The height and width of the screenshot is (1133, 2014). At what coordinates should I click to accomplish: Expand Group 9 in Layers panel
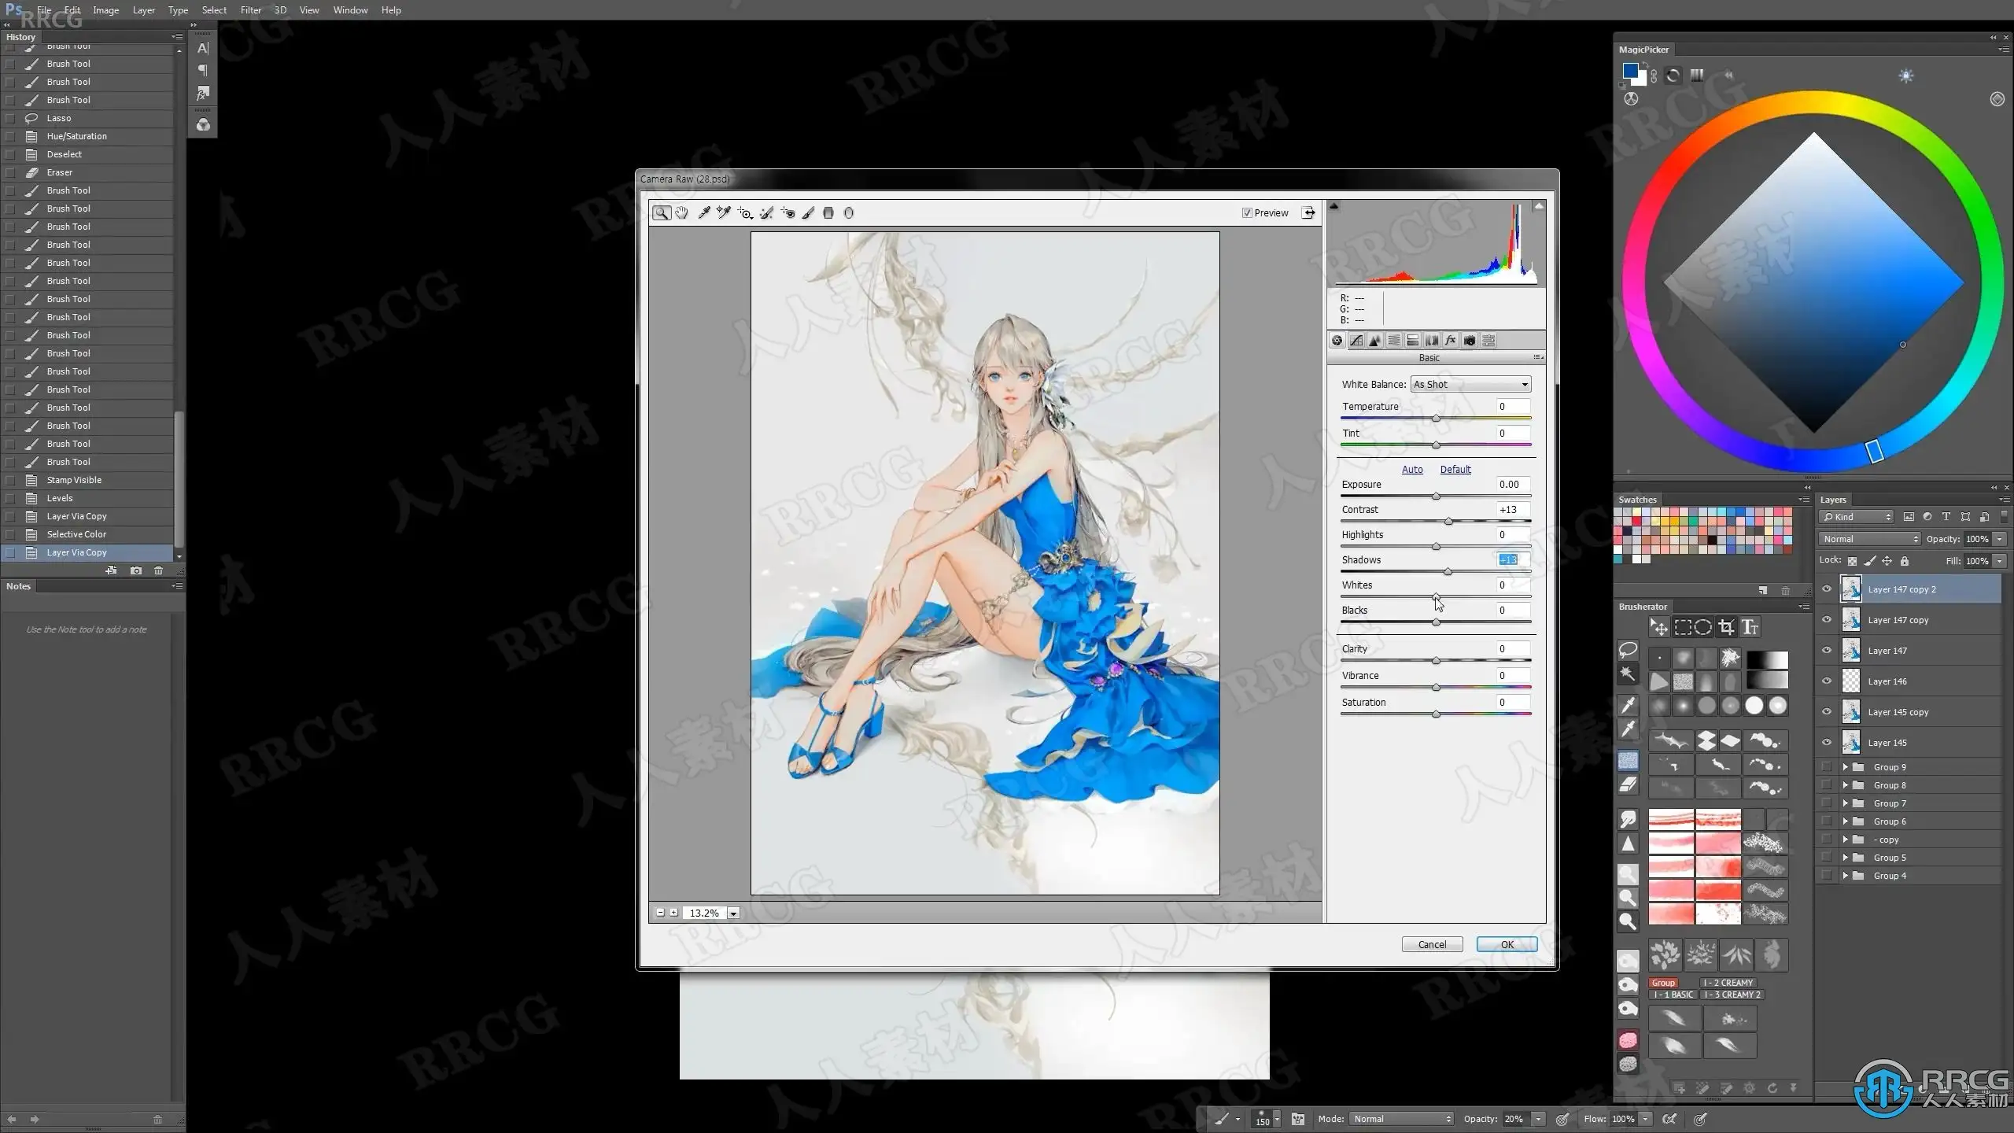(1845, 767)
